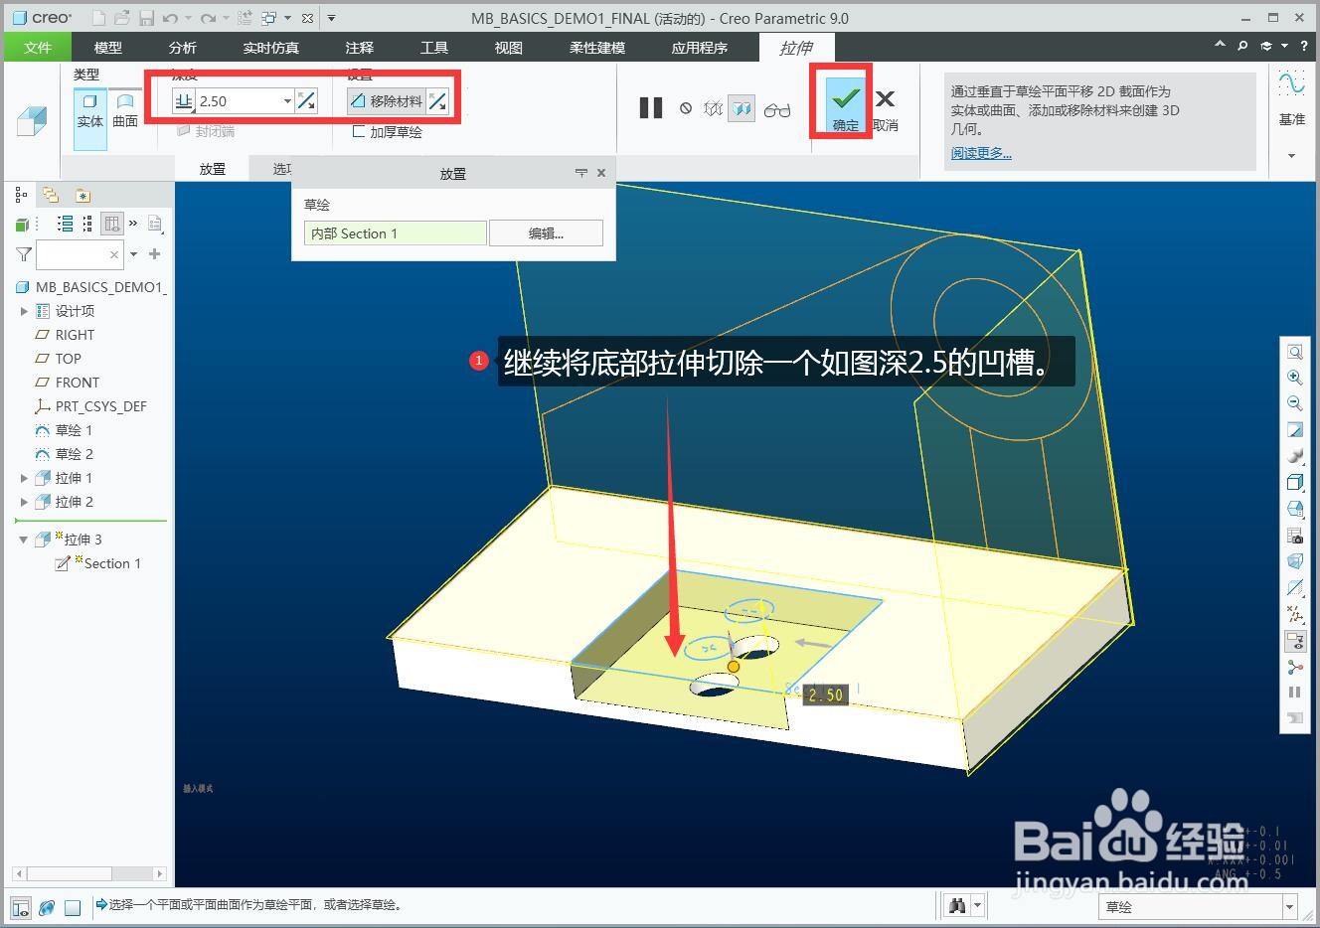Undo the last action
1320x928 pixels.
(170, 18)
